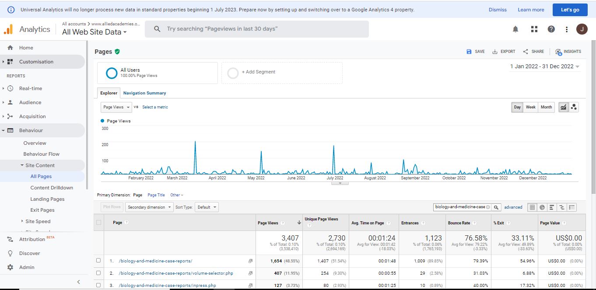This screenshot has height=290, width=596.
Task: Open the Secondary dimension dropdown
Action: click(x=149, y=207)
